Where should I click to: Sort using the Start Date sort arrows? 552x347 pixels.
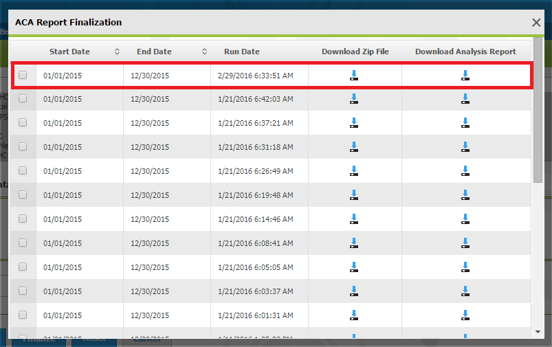pyautogui.click(x=117, y=52)
